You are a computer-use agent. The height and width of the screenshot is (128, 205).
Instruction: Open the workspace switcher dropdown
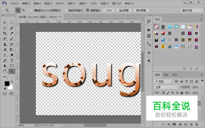192,10
